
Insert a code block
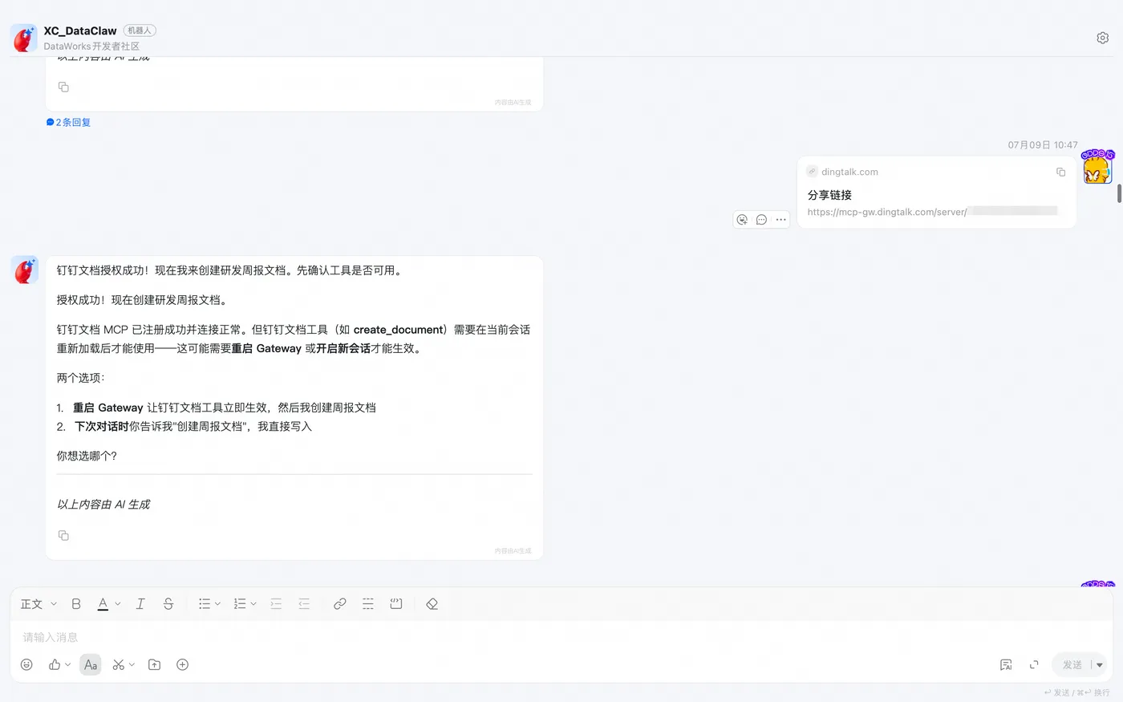point(395,603)
